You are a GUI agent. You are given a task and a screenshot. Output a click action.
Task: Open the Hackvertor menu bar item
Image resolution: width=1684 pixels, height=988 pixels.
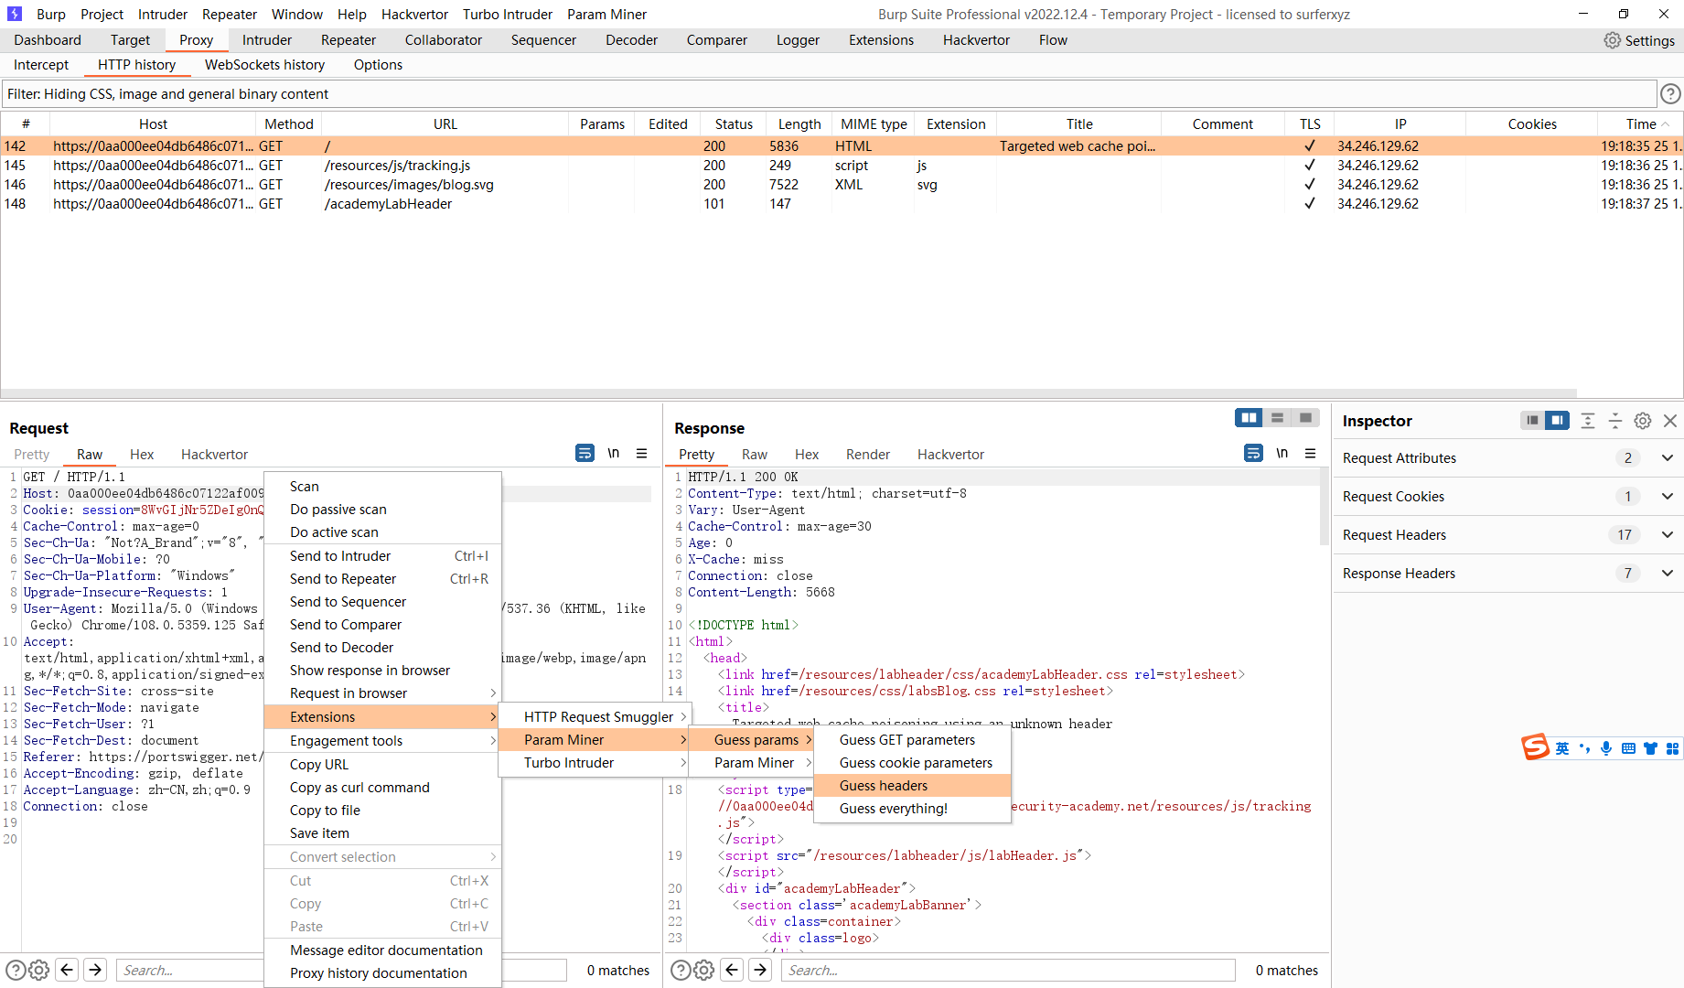[414, 15]
